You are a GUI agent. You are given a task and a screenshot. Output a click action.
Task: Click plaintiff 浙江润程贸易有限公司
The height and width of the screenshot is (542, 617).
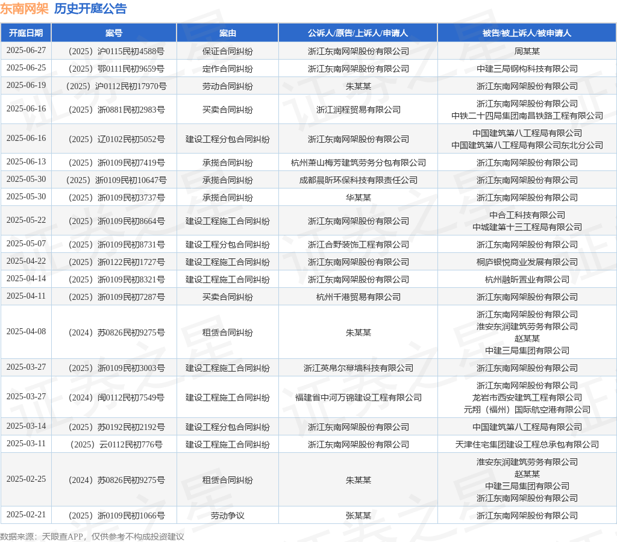[358, 110]
